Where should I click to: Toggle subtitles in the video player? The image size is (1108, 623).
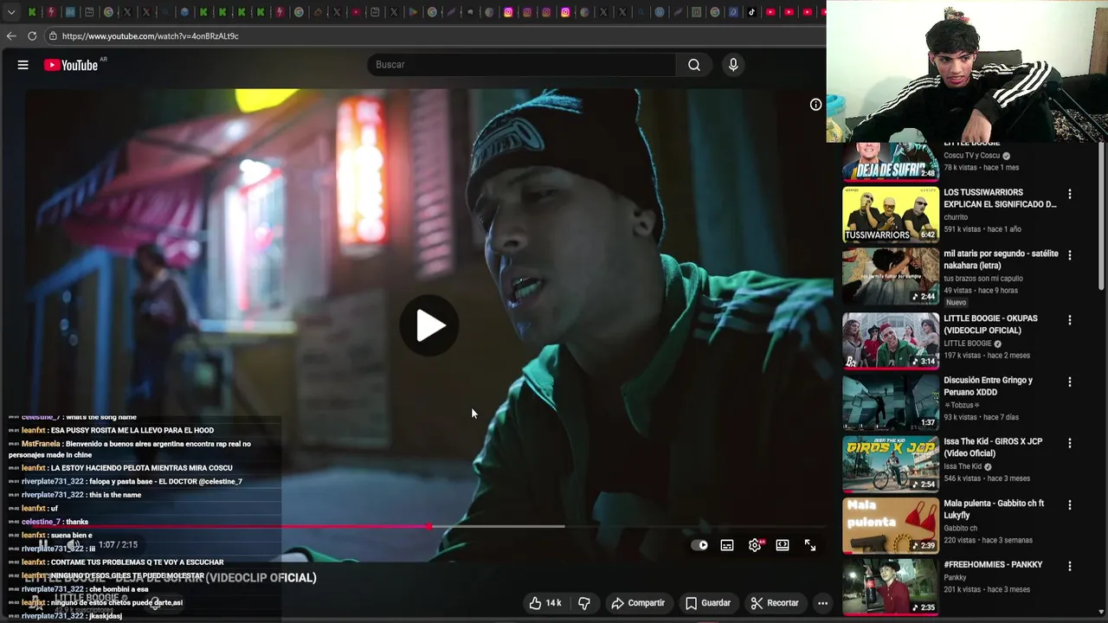pyautogui.click(x=727, y=545)
